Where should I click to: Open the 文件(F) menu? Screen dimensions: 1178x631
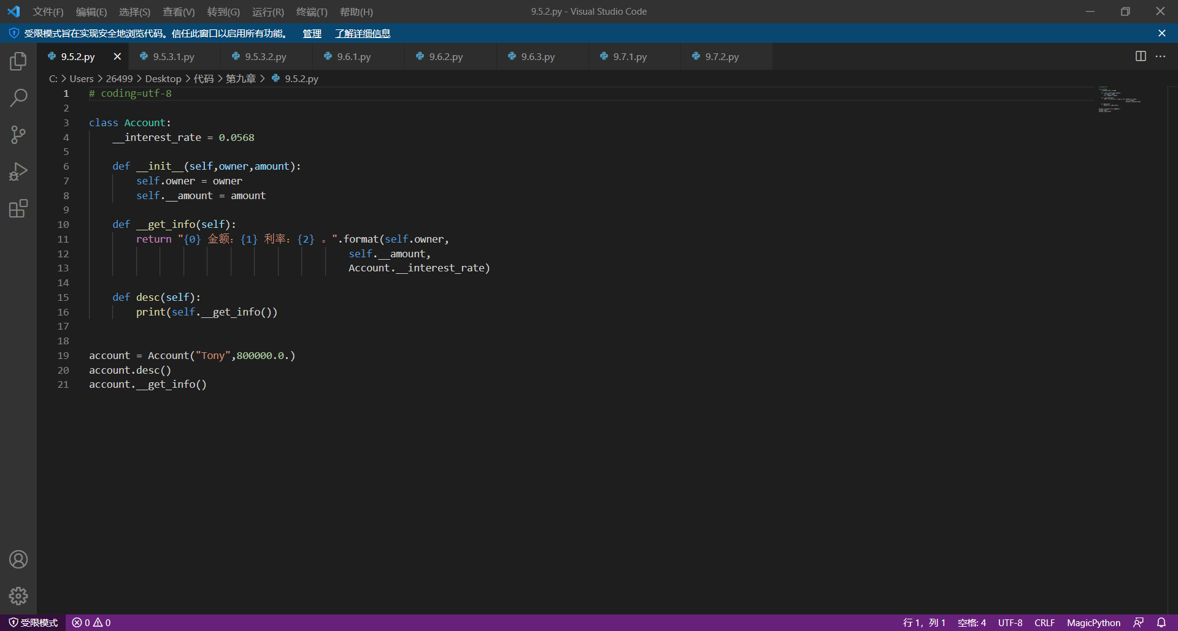(48, 12)
